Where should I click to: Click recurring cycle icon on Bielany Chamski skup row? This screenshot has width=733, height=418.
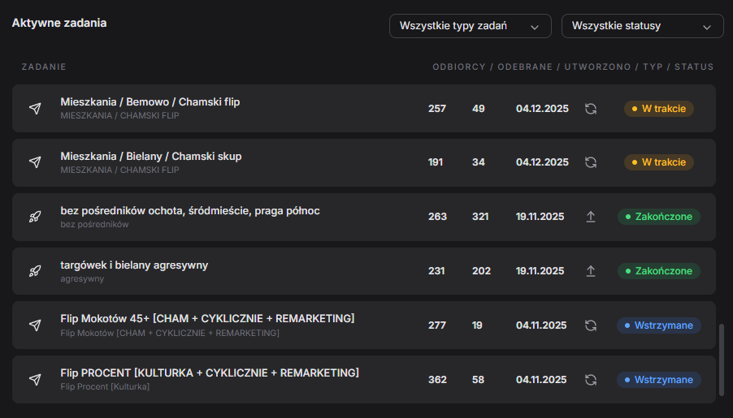(591, 162)
